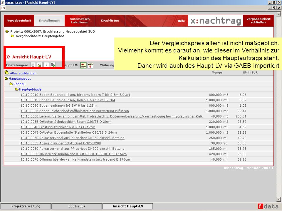Open position 10.10.0040 Frostschutzschicht aus Kies

pyautogui.click(x=58, y=127)
